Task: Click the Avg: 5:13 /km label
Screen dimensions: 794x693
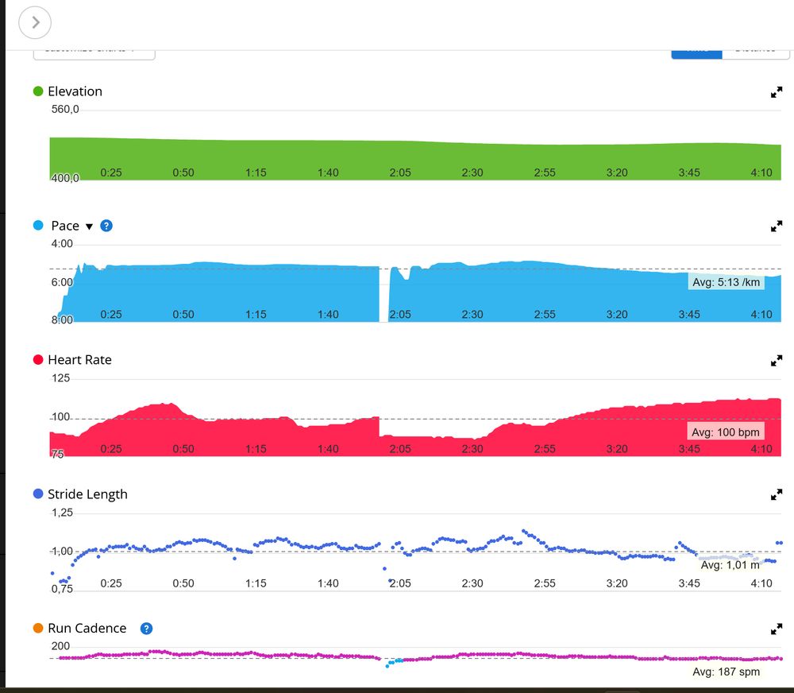Action: tap(727, 282)
